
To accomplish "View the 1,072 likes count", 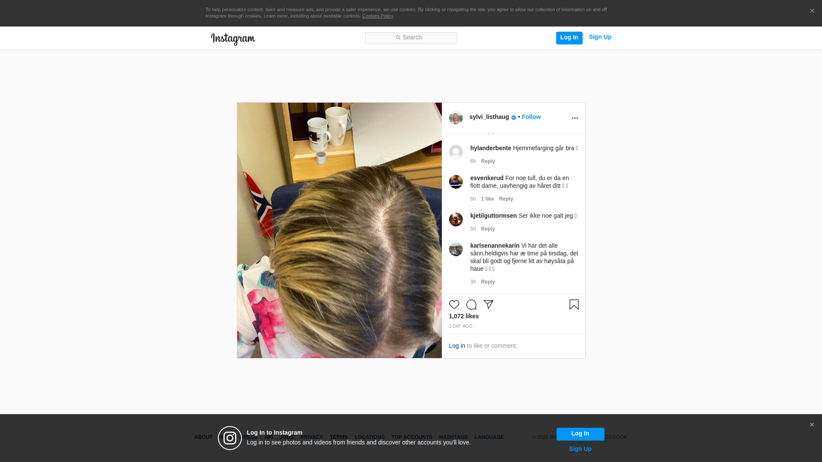I will pos(464,317).
